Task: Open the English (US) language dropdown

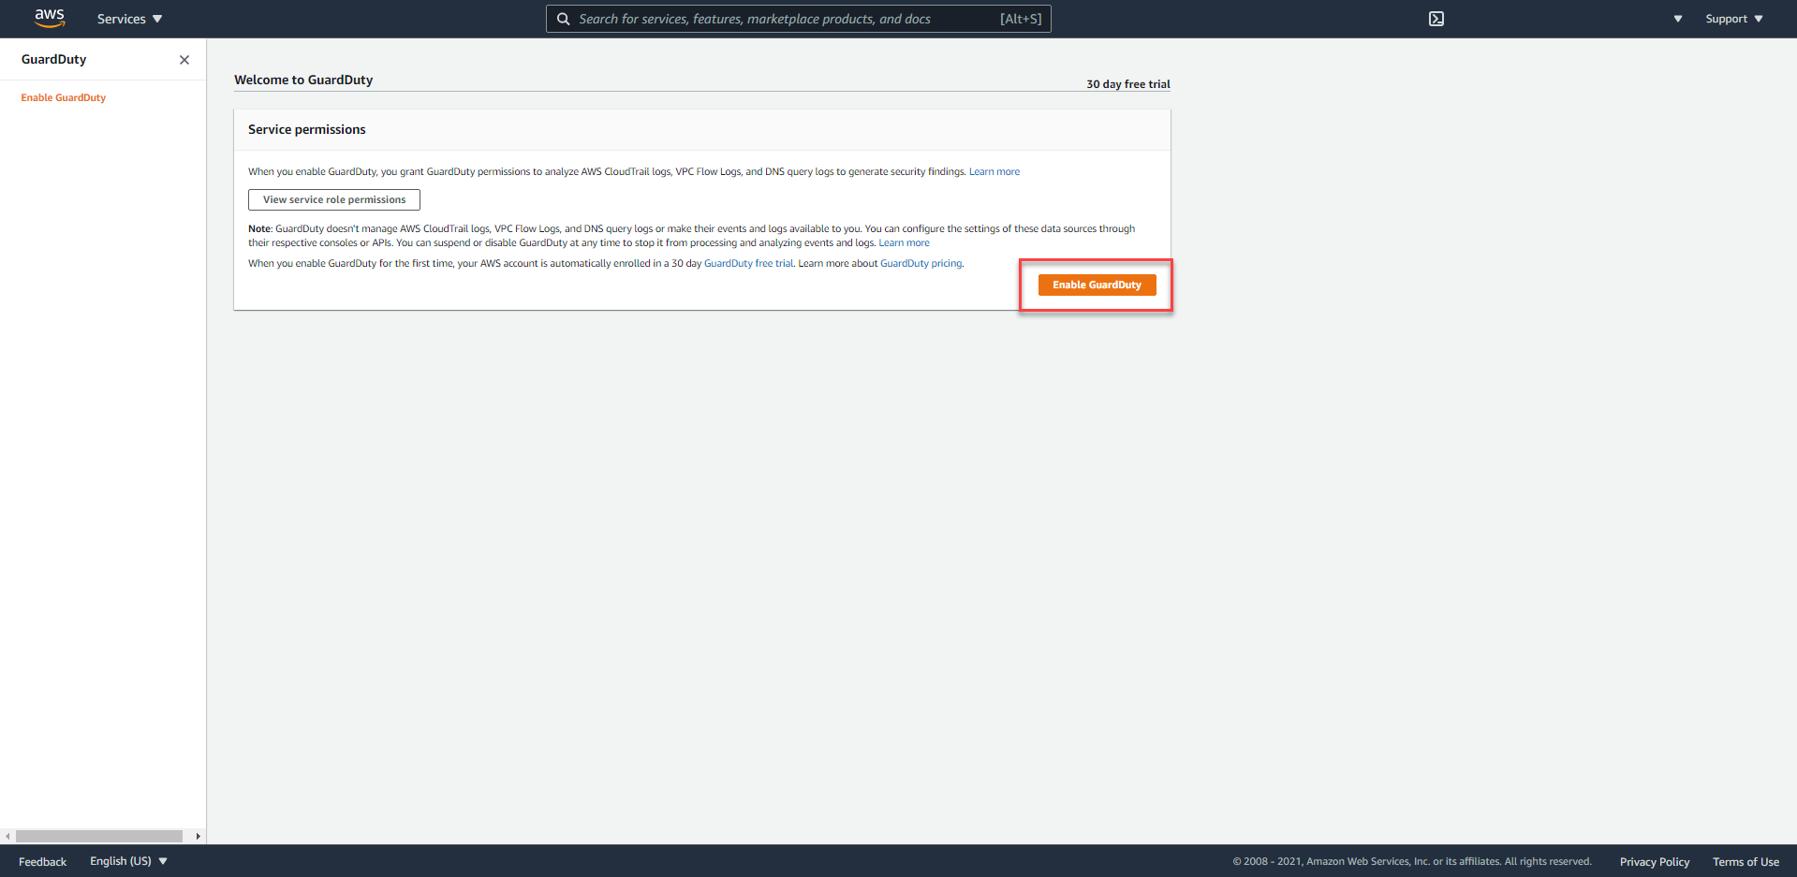Action: point(128,861)
